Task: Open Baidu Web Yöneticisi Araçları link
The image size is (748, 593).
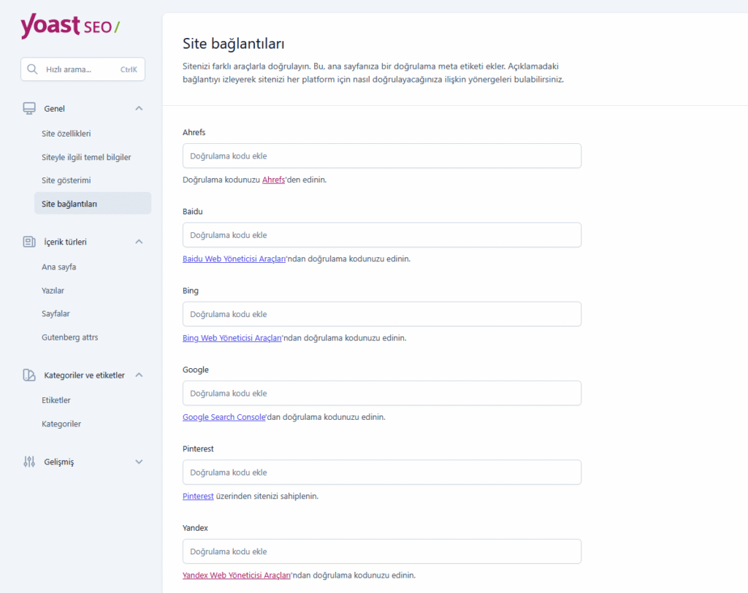Action: point(234,259)
